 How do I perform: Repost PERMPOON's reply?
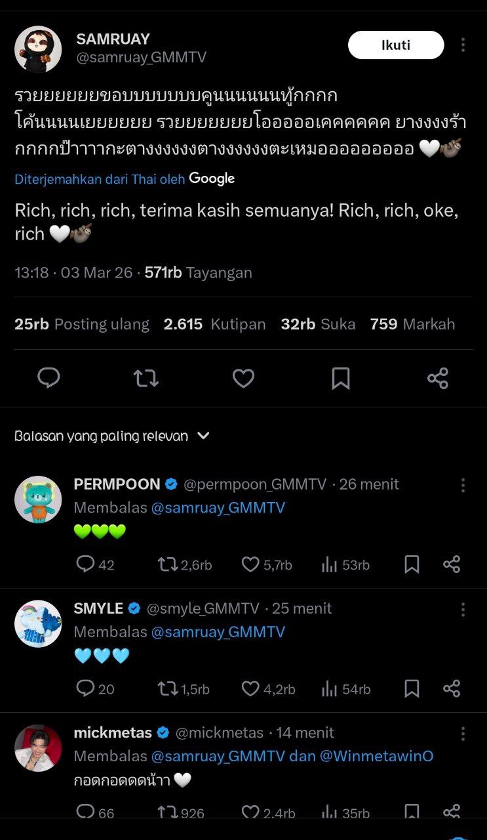pos(168,564)
